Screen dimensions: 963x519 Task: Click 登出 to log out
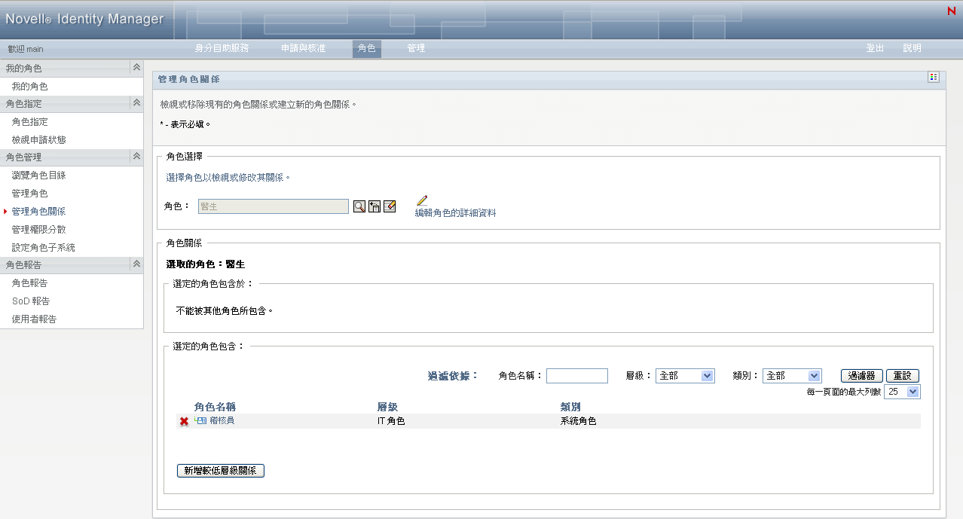pyautogui.click(x=875, y=48)
